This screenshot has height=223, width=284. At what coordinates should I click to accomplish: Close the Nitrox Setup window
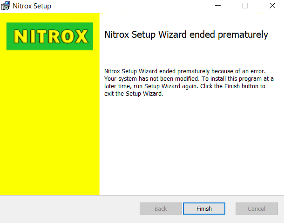click(x=272, y=6)
